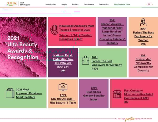This screenshot has width=158, height=122.
Task: Click the storefront icon
Action: click(x=117, y=94)
